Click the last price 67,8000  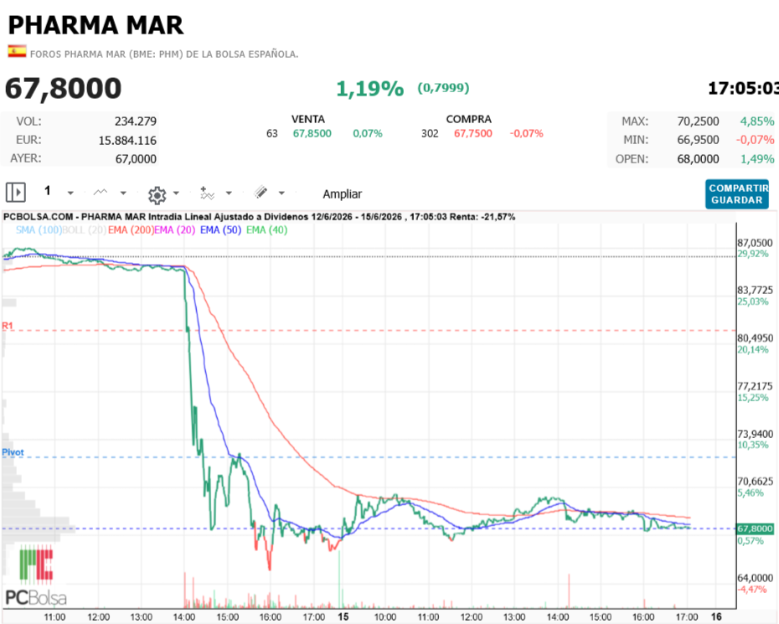[x=63, y=89]
